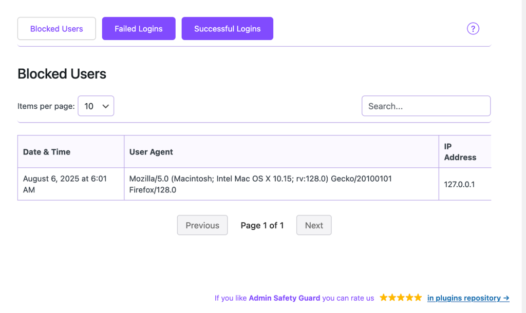Click the August 6, 2025 date cell
This screenshot has height=313, width=526.
pos(65,184)
